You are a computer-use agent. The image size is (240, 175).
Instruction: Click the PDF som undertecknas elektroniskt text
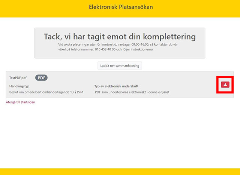click(x=132, y=92)
